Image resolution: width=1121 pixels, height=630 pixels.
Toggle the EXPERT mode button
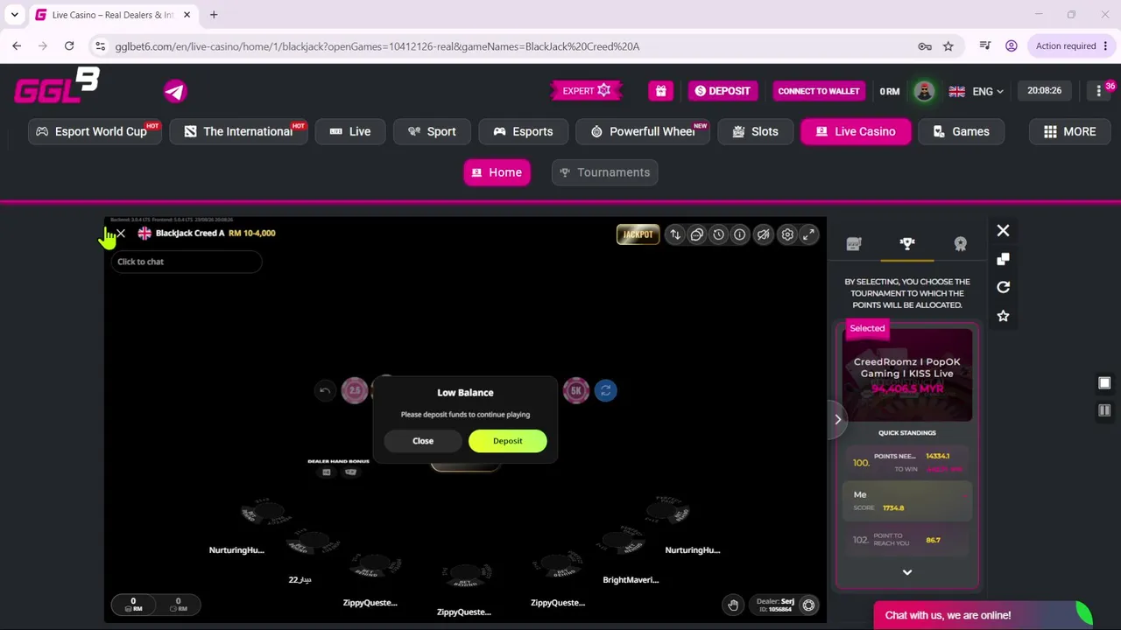pyautogui.click(x=587, y=90)
